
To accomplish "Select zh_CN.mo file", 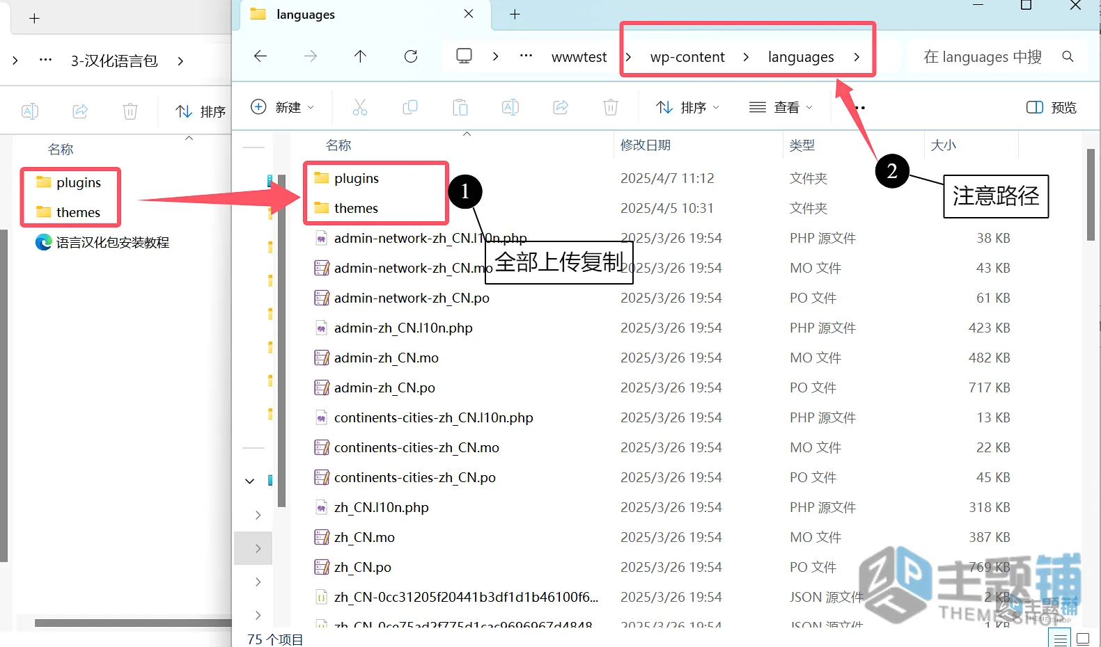I will (x=354, y=537).
